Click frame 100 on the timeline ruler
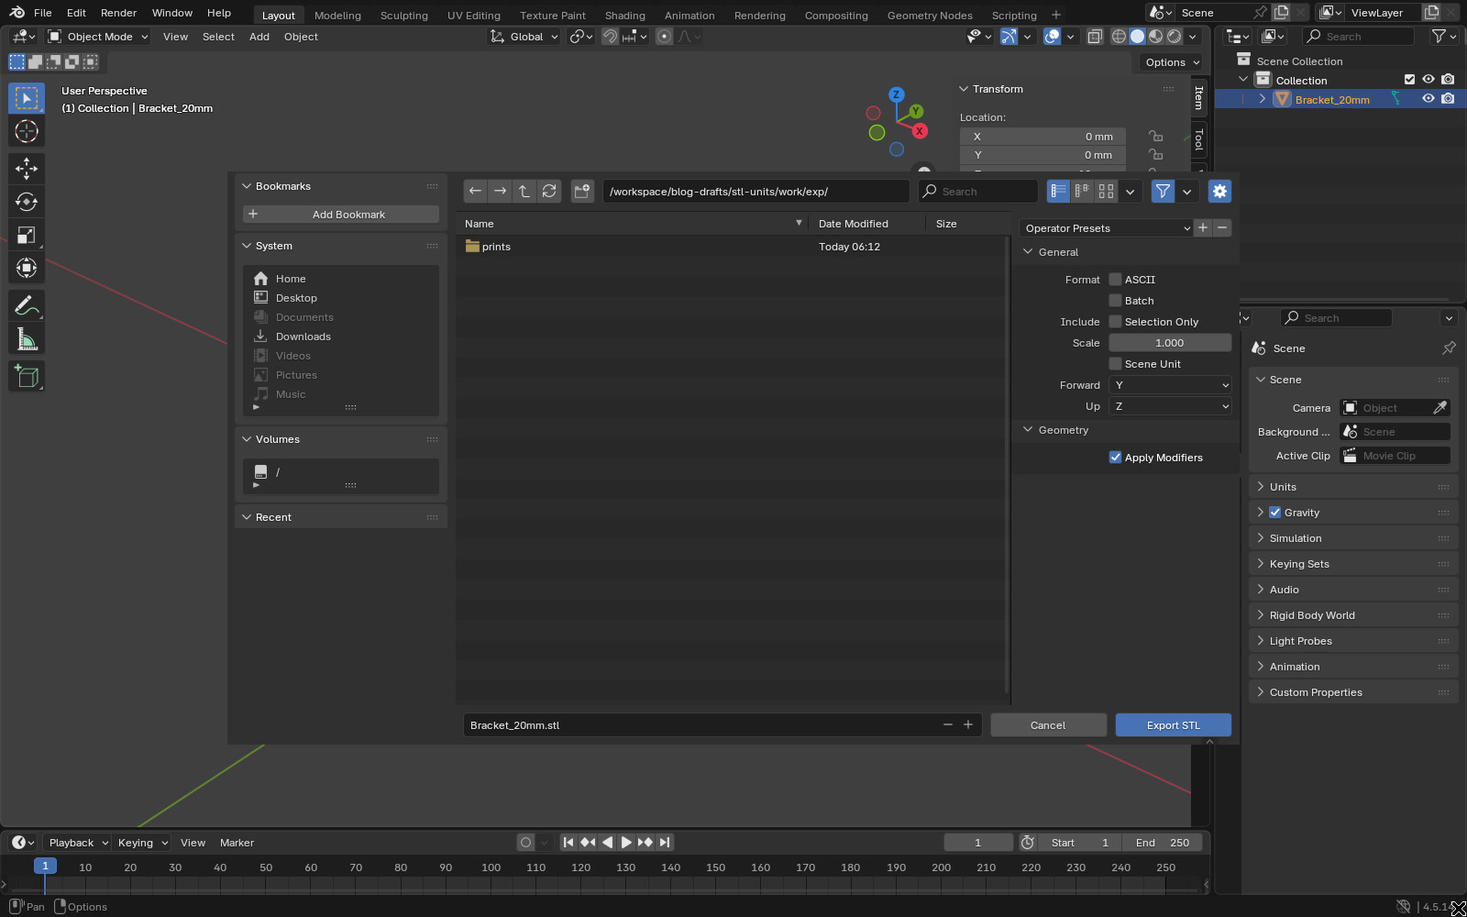Screen dimensions: 1467x917 [491, 867]
